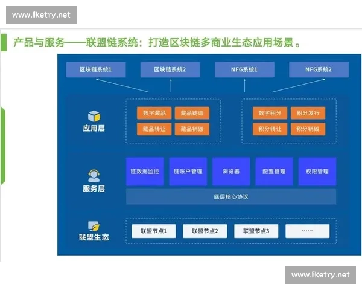Click the NFG系统2 box
The height and width of the screenshot is (290, 362).
point(319,70)
